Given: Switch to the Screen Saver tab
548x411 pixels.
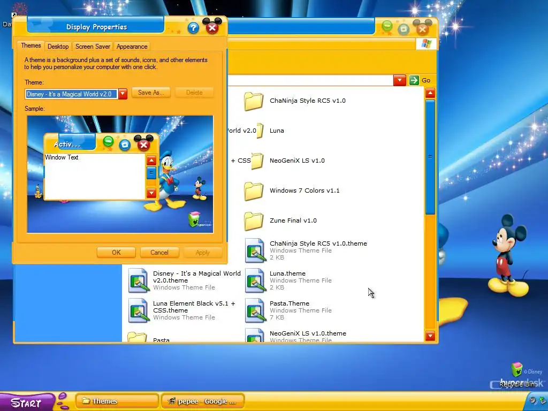Looking at the screenshot, I should point(93,47).
